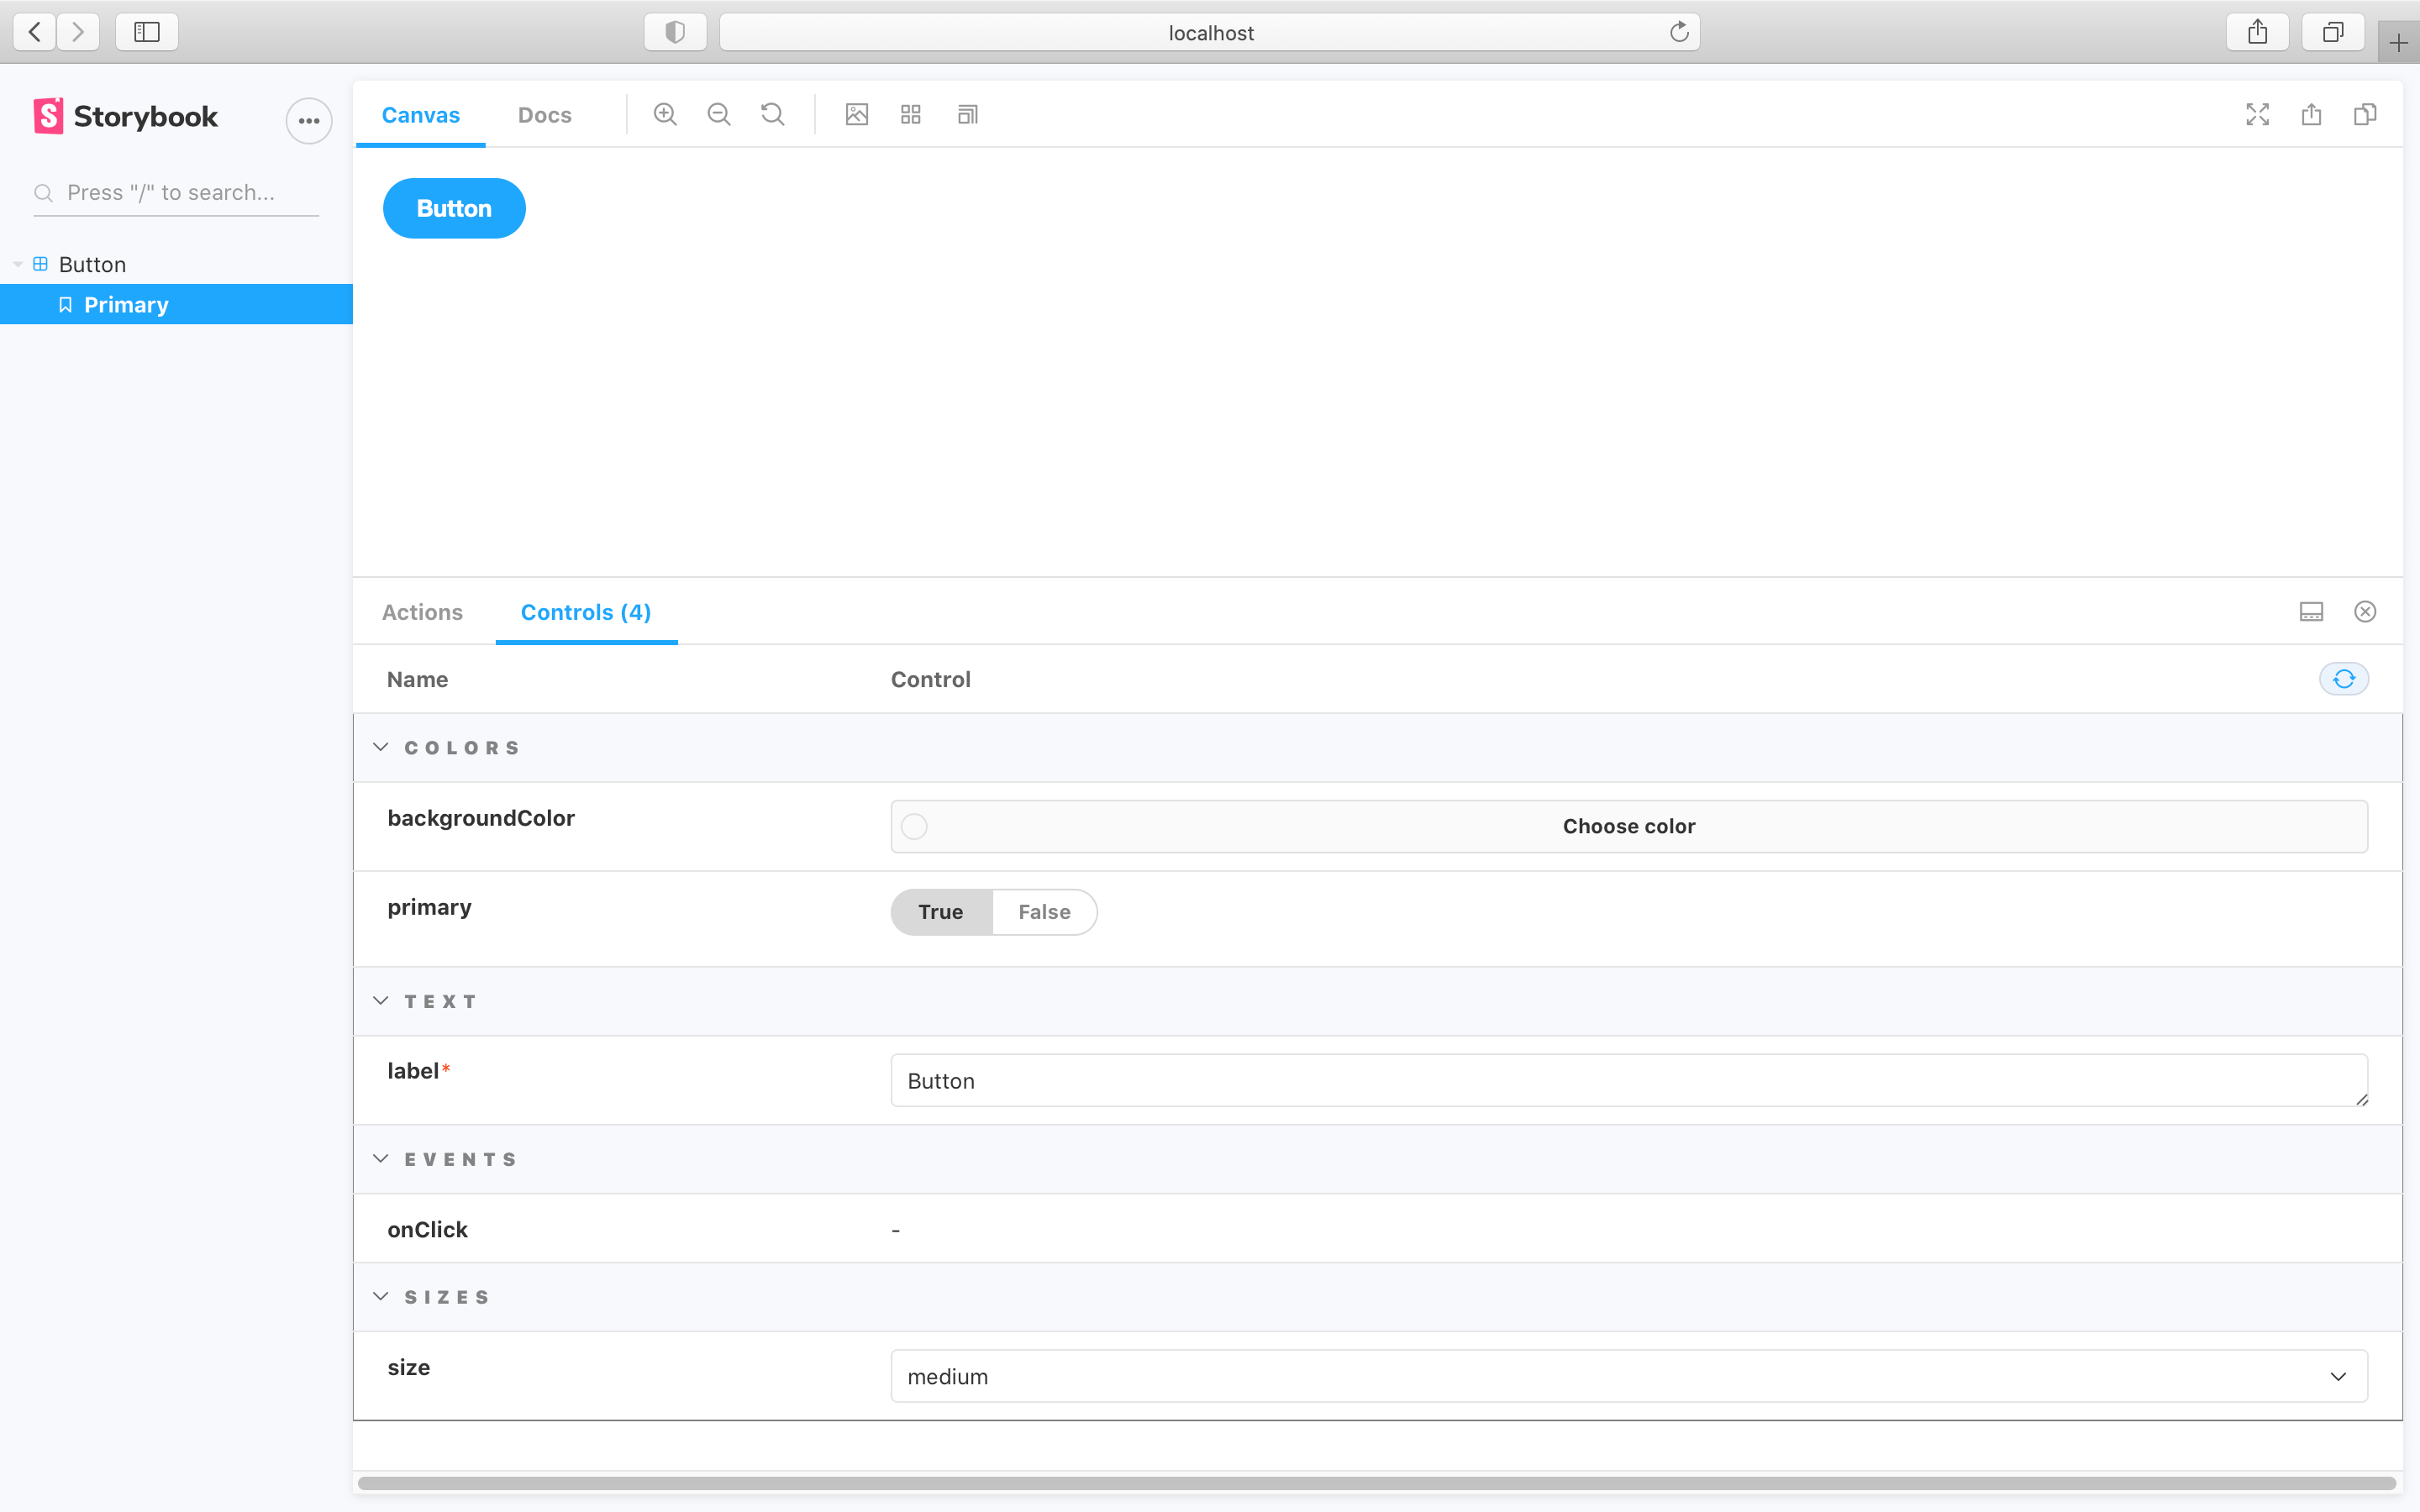This screenshot has width=2420, height=1512.
Task: Click the reset zoom icon in toolbar
Action: 772,113
